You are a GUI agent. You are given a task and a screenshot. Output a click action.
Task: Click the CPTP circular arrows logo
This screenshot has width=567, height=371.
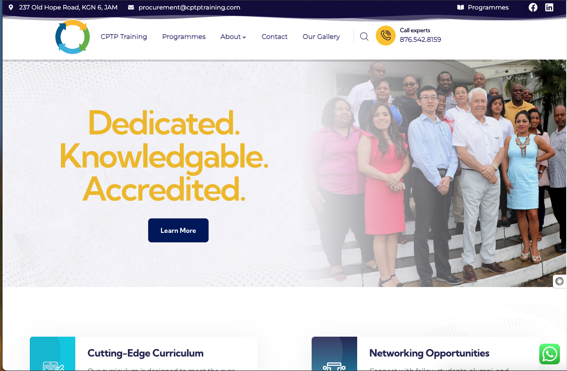tap(72, 37)
